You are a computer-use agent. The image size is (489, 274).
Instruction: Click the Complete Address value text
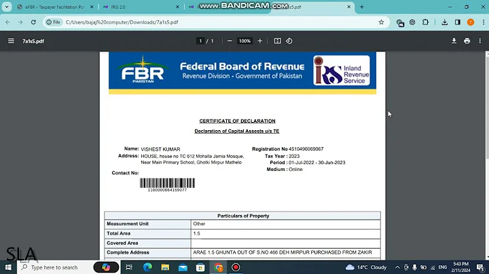[283, 252]
